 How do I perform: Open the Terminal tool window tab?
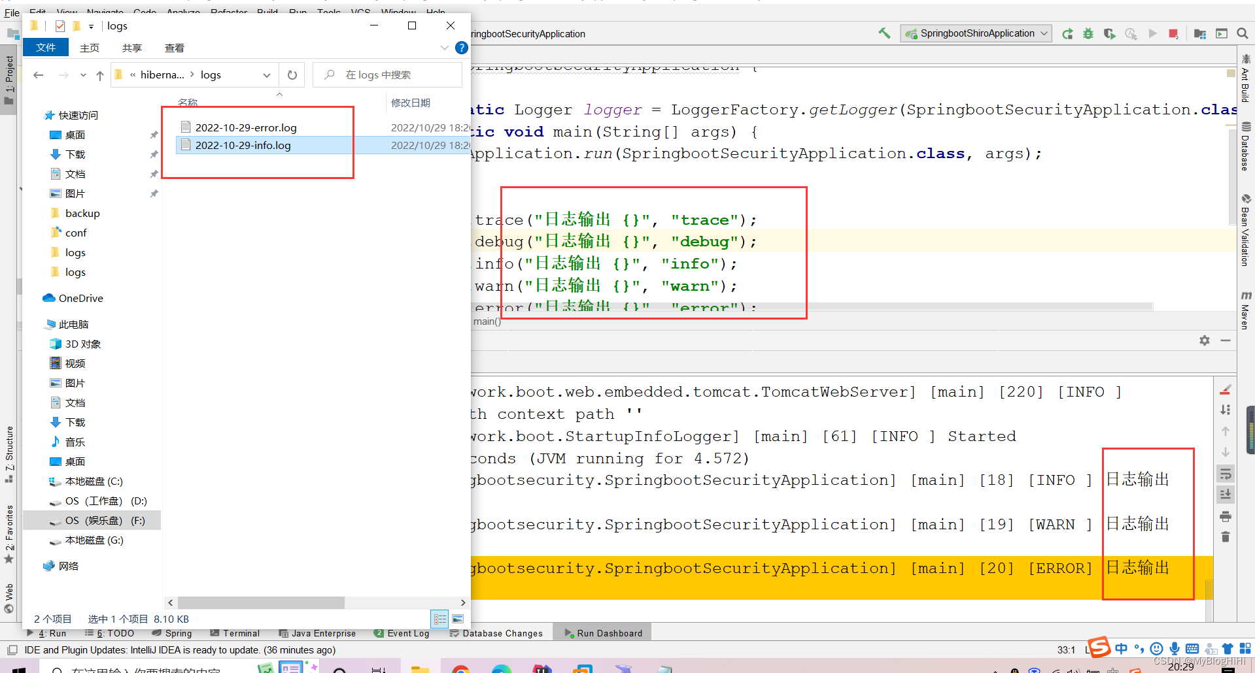pos(235,633)
